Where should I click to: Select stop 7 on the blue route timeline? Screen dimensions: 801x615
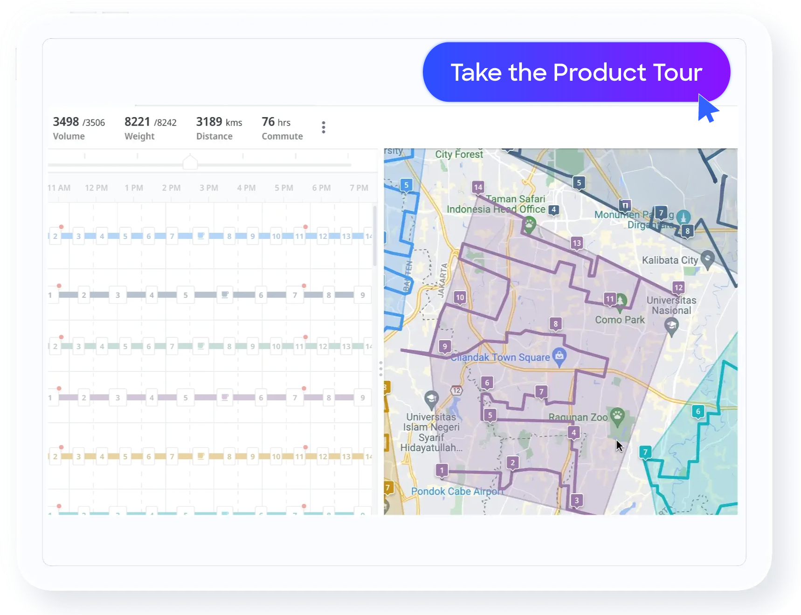(x=172, y=236)
